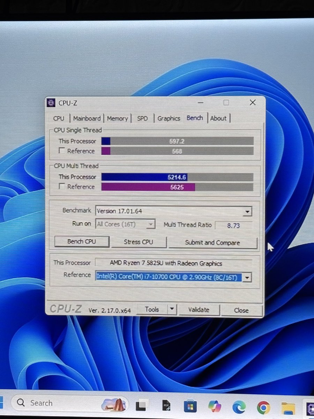Open File Explorer folder icon on taskbar

tap(288, 408)
